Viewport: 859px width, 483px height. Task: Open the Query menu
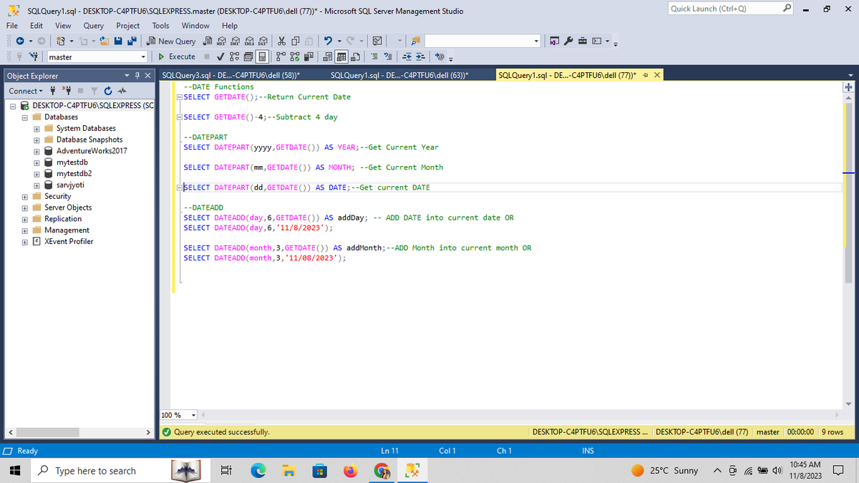[x=94, y=26]
